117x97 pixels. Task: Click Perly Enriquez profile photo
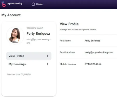pos(15,35)
